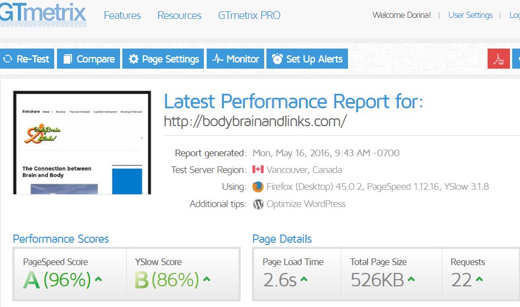Click the YSlow Score B (86%) grade
Screen dimensions: 520x307
pyautogui.click(x=167, y=280)
